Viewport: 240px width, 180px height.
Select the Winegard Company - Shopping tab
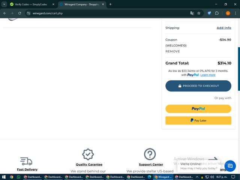[82, 4]
